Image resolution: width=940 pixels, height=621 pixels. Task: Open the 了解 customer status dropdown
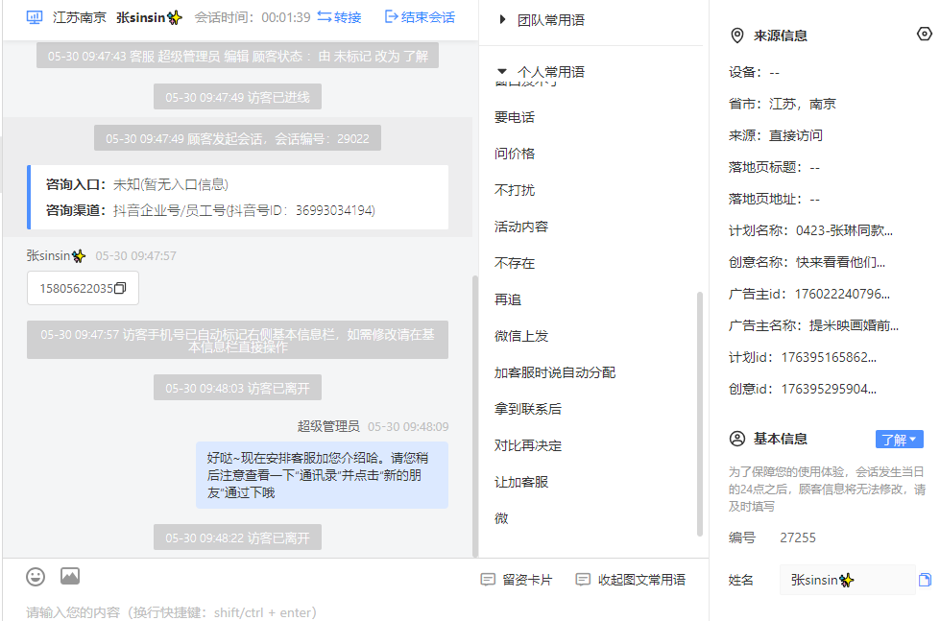900,440
